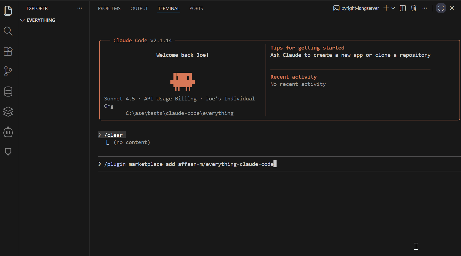This screenshot has width=461, height=256.
Task: Open the Search view
Action: (x=8, y=31)
